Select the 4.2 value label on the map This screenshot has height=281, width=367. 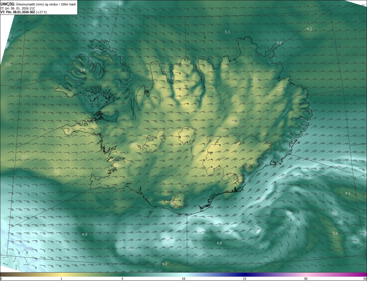(309, 29)
